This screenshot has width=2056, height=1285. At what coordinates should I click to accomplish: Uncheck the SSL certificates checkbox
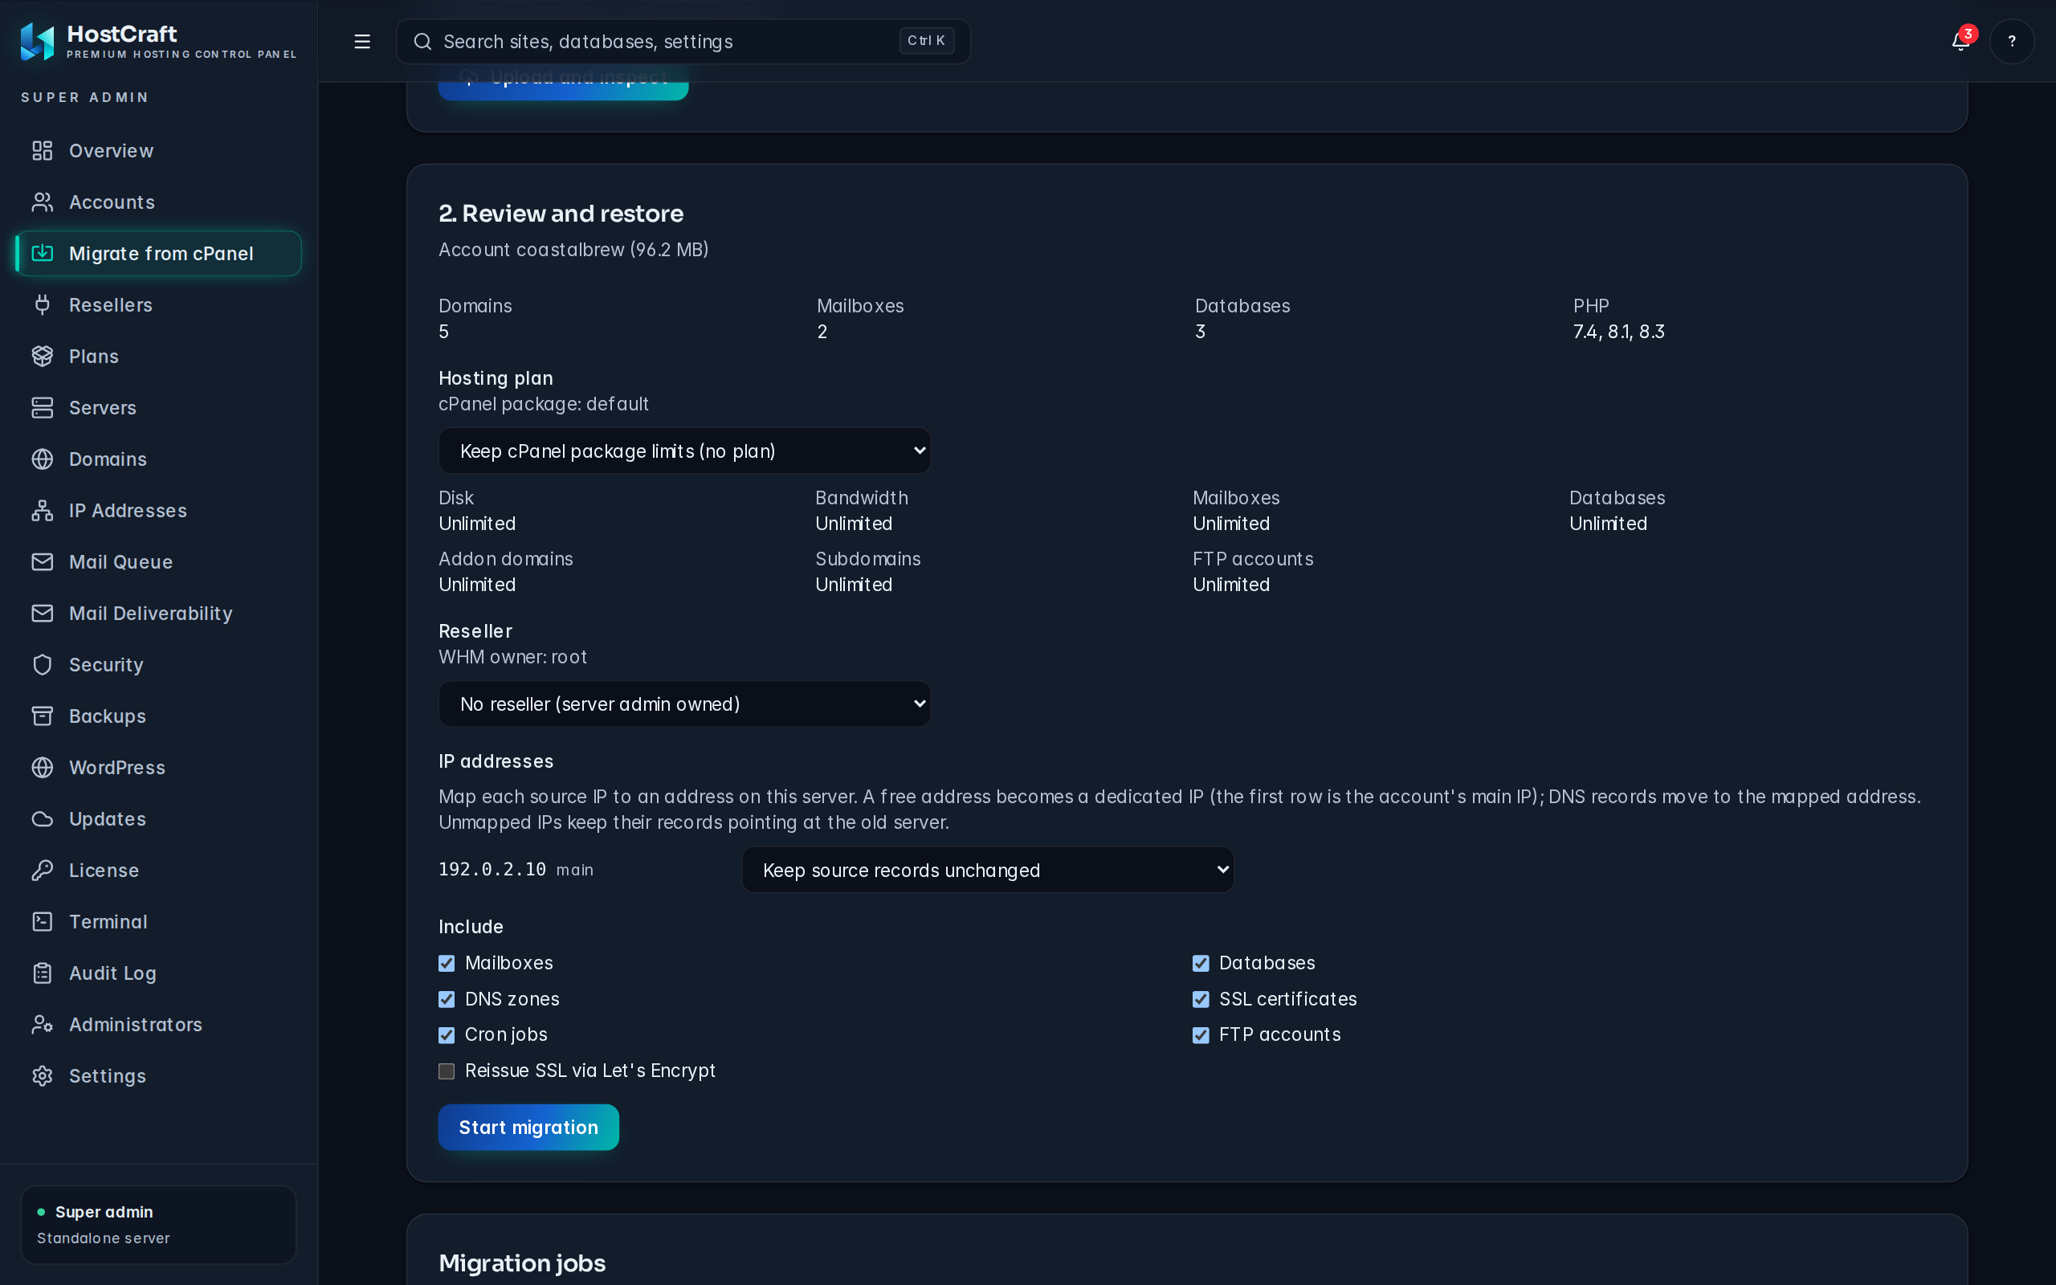click(x=1201, y=999)
